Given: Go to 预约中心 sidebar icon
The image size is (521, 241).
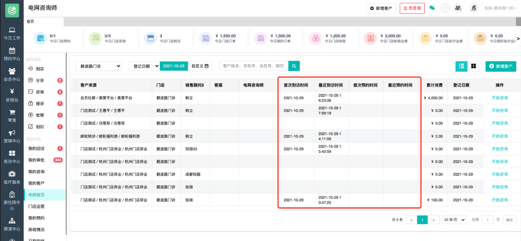Looking at the screenshot, I should point(12,54).
